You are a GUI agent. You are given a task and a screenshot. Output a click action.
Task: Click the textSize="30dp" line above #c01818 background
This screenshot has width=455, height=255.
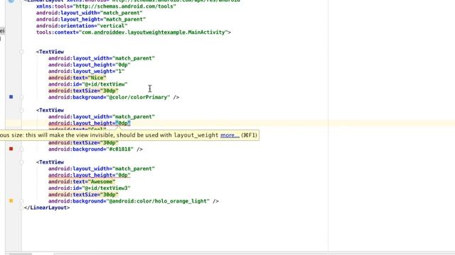coord(83,142)
